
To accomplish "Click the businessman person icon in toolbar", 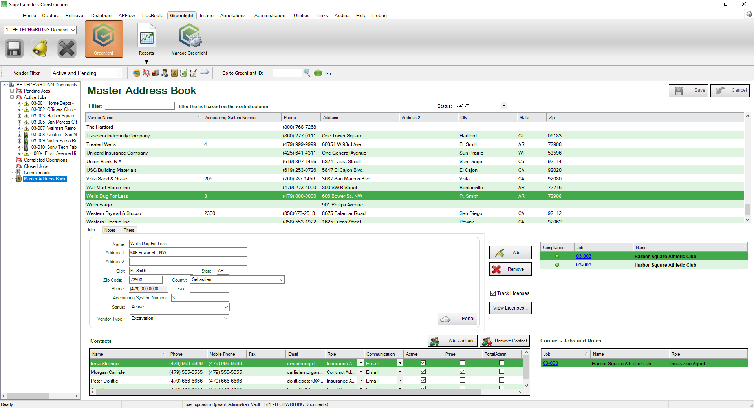I will pyautogui.click(x=165, y=73).
